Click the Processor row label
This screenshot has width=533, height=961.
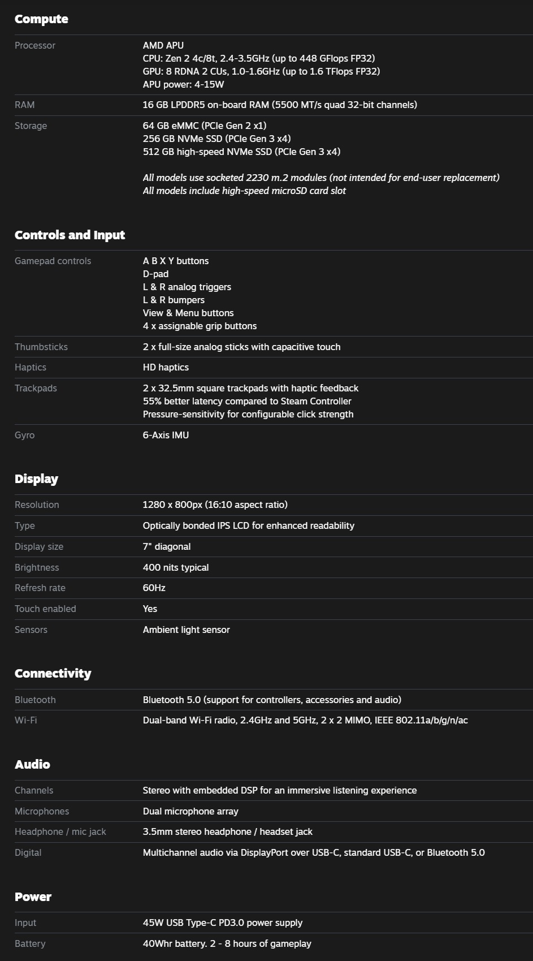pyautogui.click(x=35, y=46)
